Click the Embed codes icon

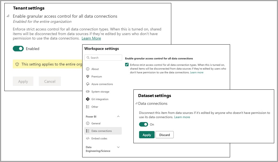tap(88, 139)
